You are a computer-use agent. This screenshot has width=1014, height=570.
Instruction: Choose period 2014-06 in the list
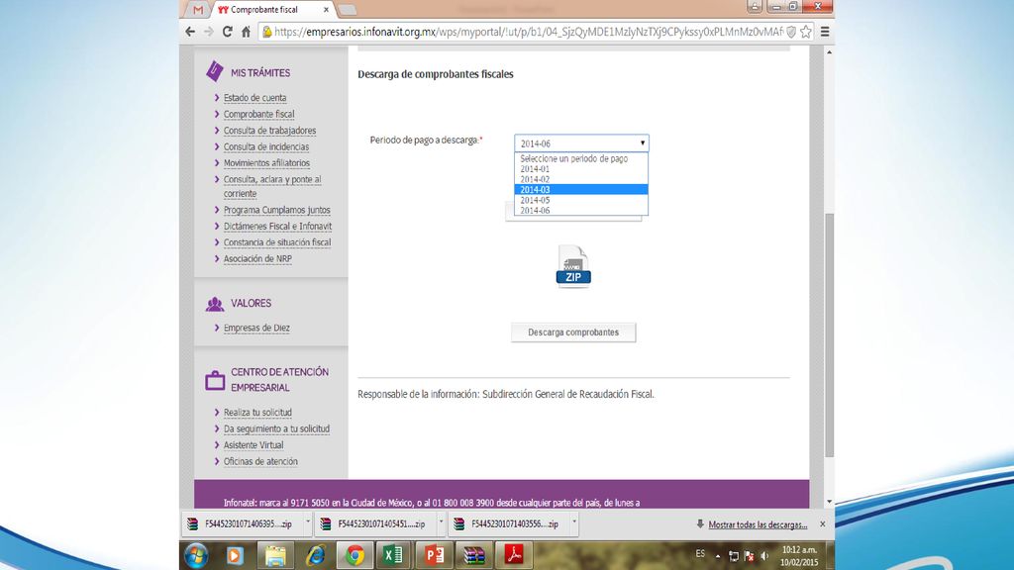click(580, 210)
